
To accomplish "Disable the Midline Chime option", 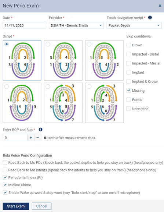I will point(5,185).
